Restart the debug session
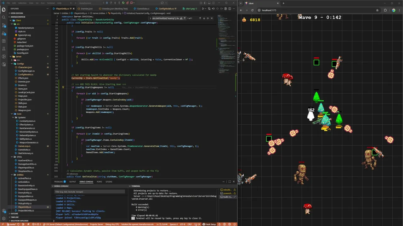The height and width of the screenshot is (226, 403). [x=123, y=3]
